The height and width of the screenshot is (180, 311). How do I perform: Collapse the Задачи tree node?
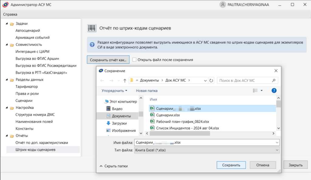coord(7,24)
